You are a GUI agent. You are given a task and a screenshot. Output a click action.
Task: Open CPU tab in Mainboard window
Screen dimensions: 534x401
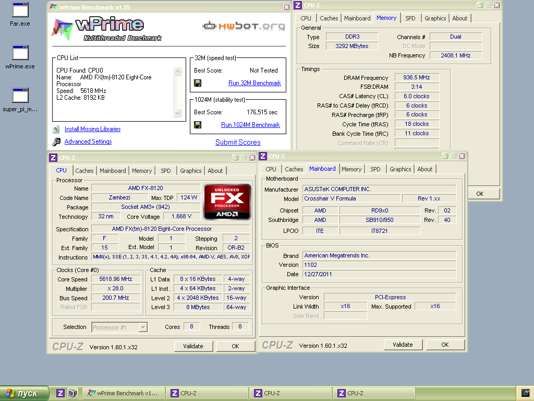coord(271,169)
